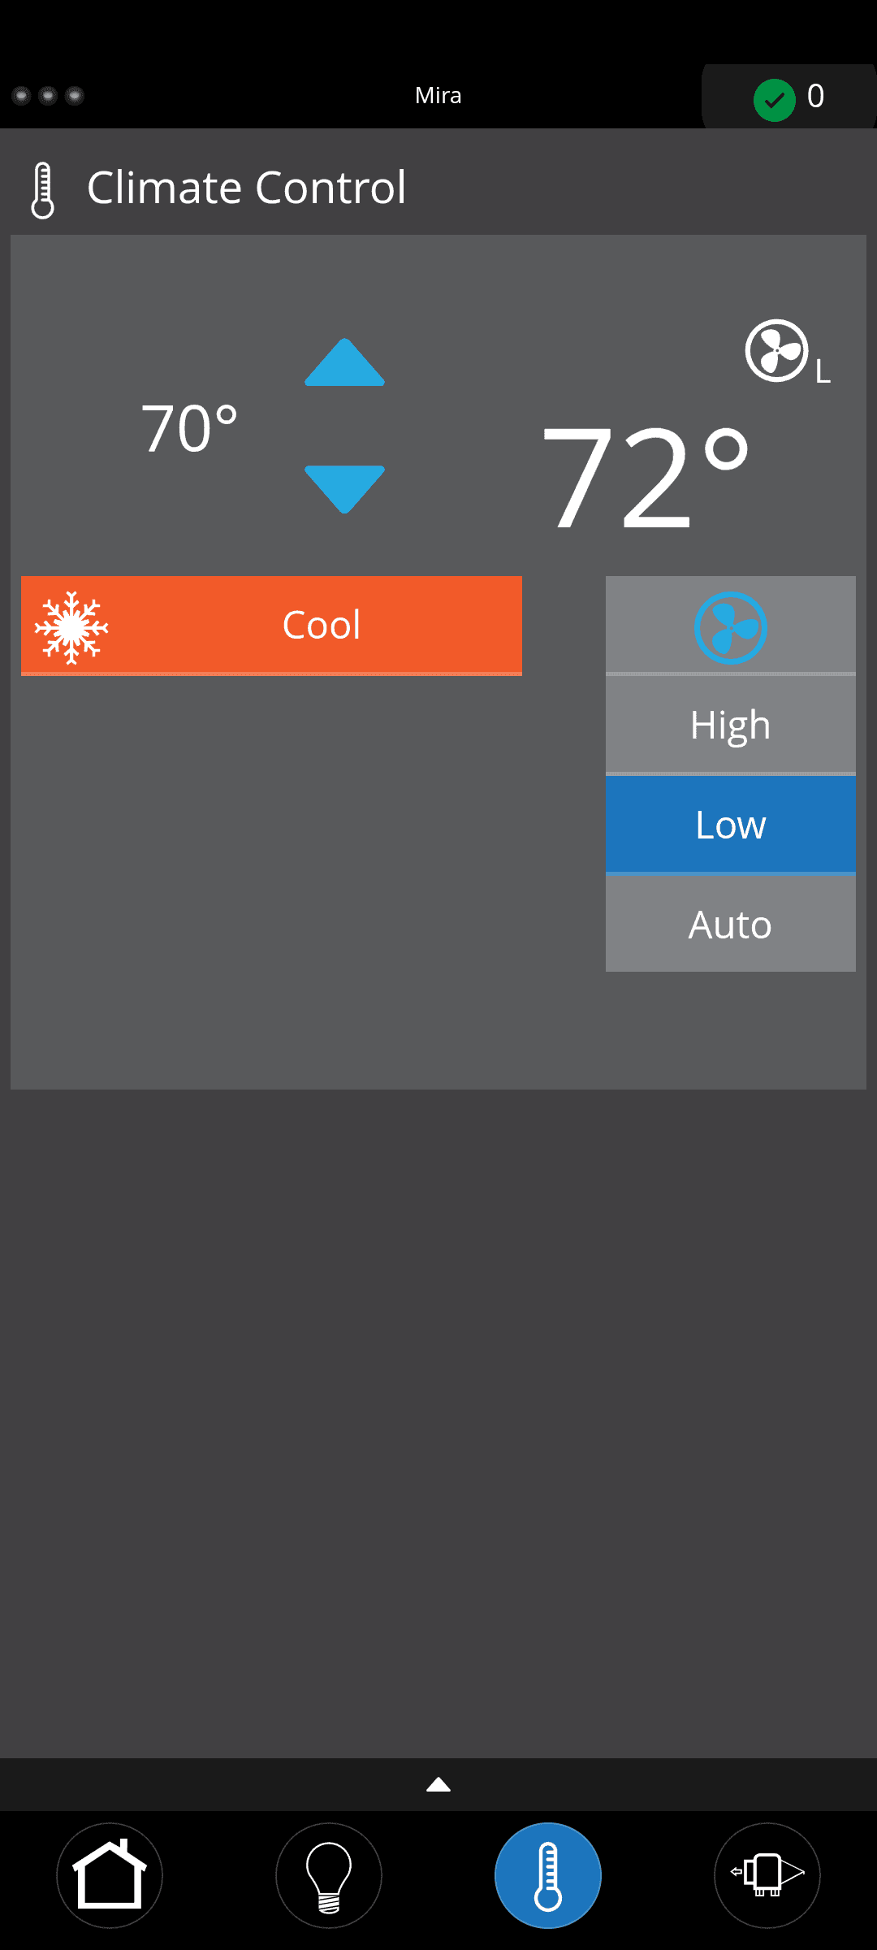Viewport: 877px width, 1950px height.
Task: Click the green checkmark status icon
Action: tap(774, 100)
